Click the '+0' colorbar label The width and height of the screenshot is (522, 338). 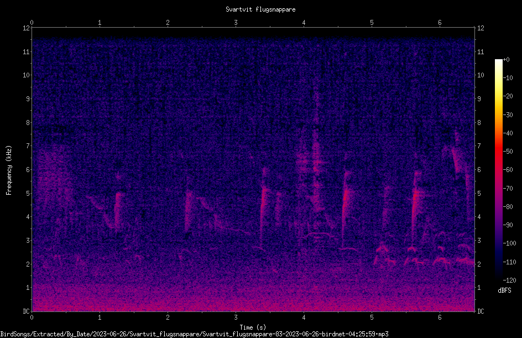(506, 60)
